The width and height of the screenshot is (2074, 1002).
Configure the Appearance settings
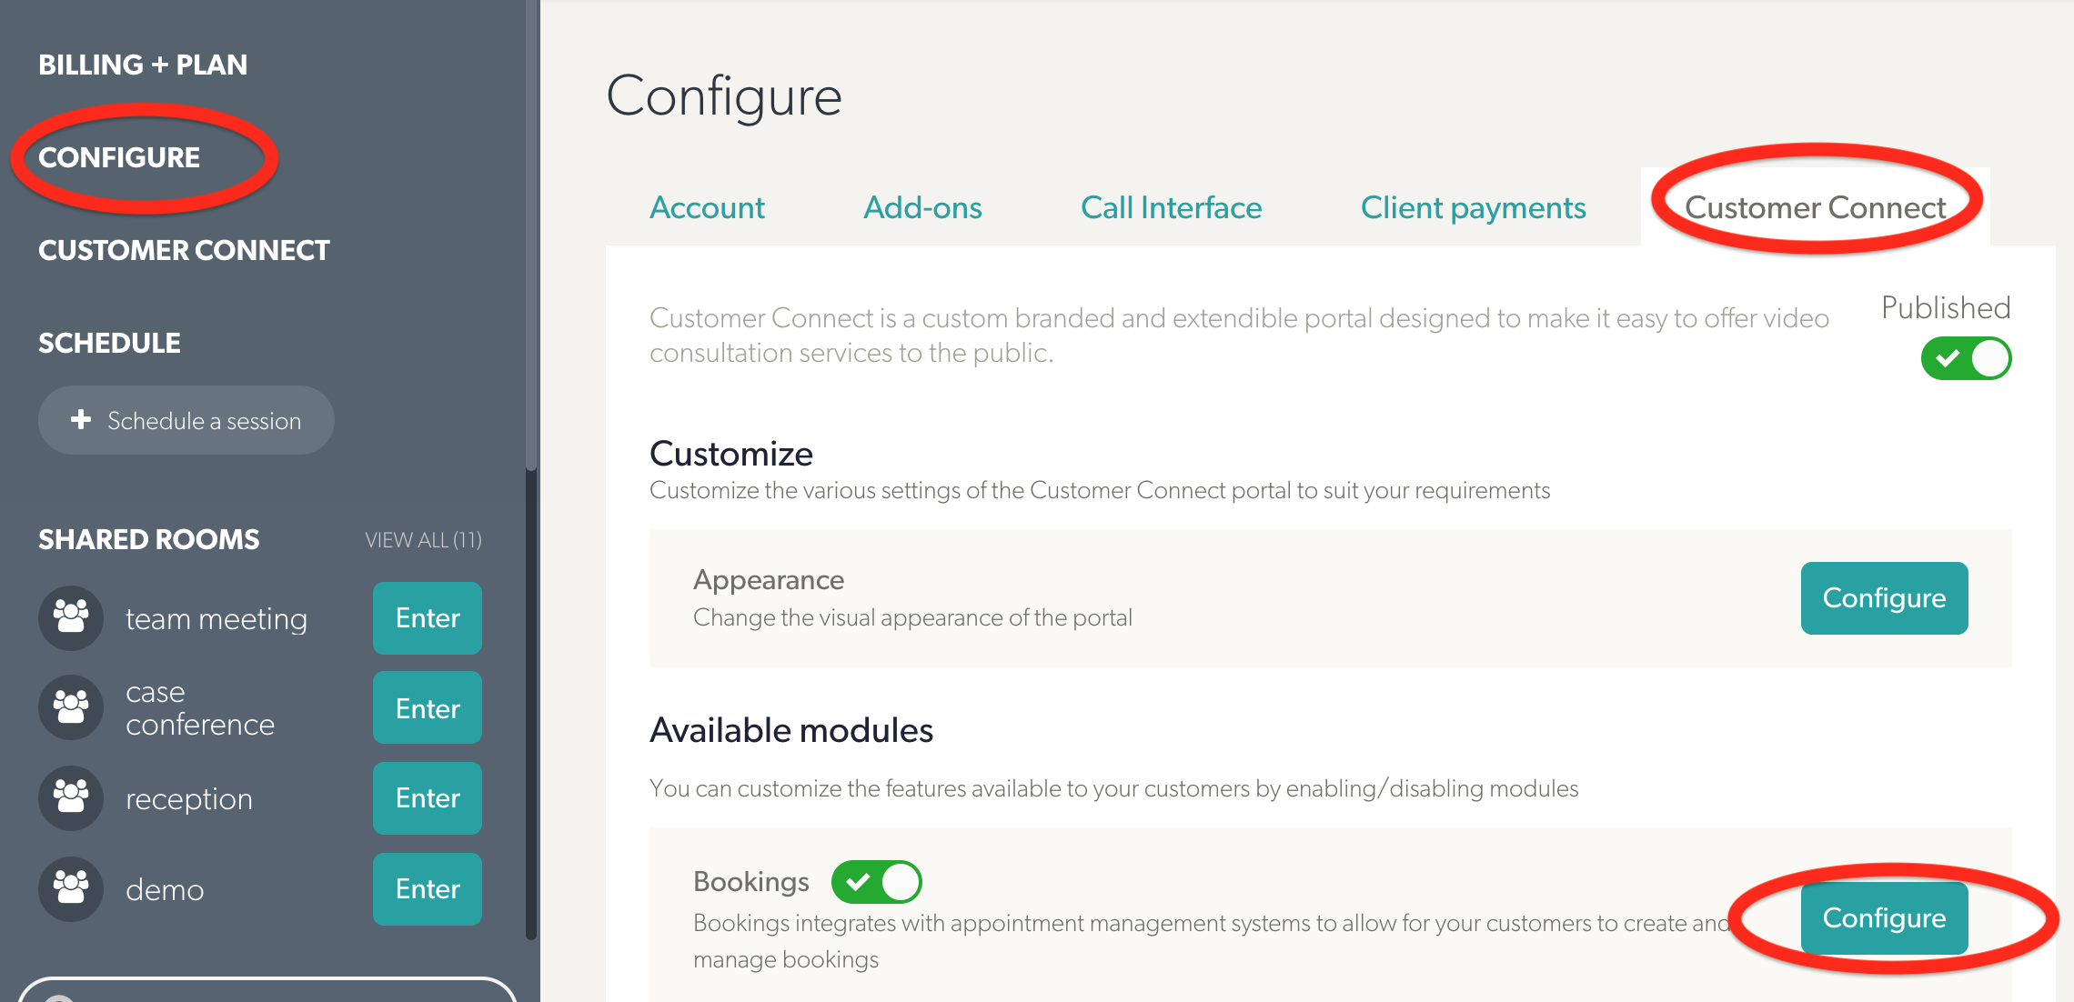tap(1884, 598)
